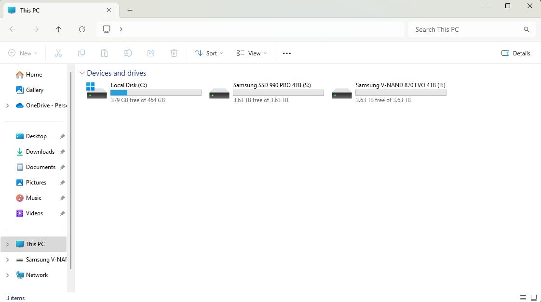Open the Downloads quick access folder
The width and height of the screenshot is (541, 302).
(x=40, y=152)
